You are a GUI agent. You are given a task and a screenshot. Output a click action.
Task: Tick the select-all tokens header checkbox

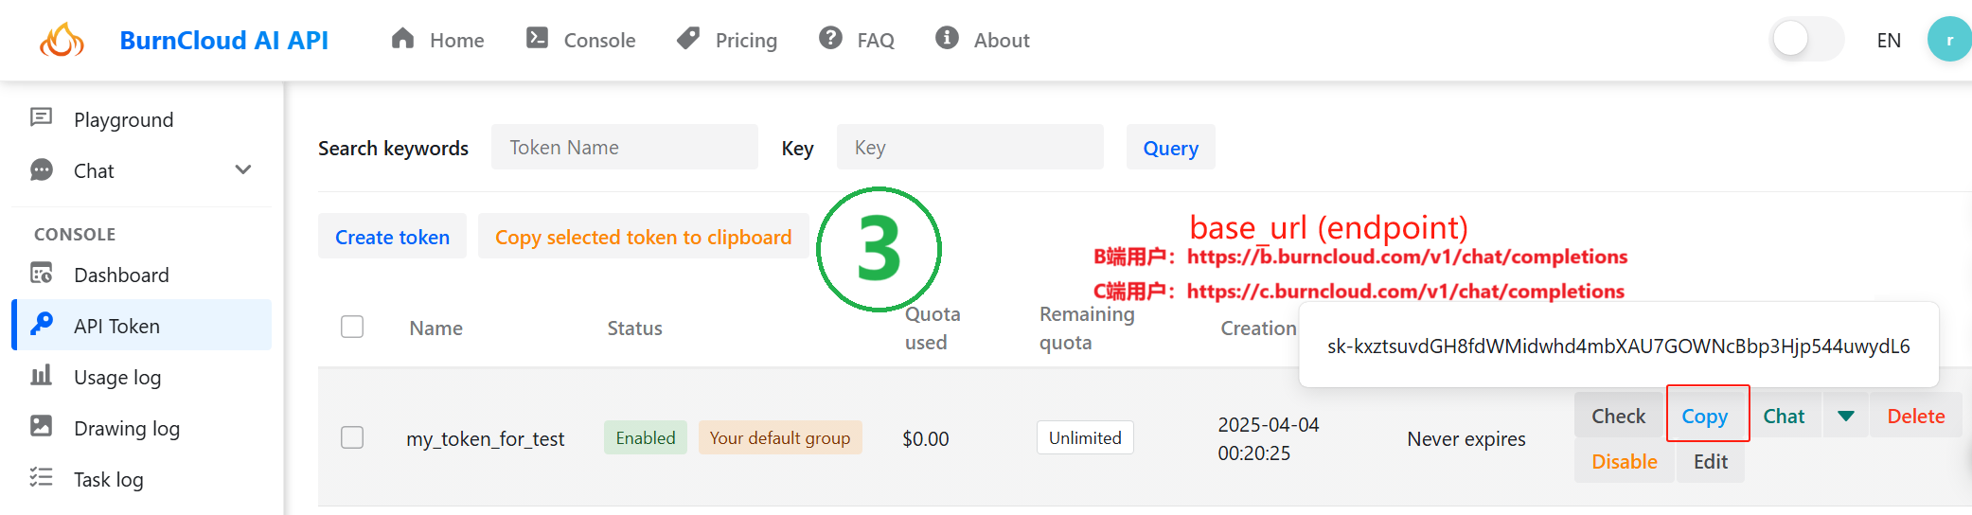coord(352,327)
